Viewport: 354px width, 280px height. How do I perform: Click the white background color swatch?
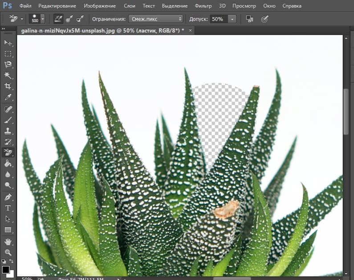click(x=12, y=275)
